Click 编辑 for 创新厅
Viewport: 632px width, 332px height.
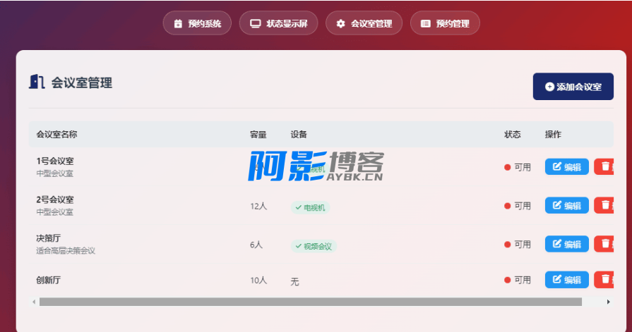(x=566, y=280)
